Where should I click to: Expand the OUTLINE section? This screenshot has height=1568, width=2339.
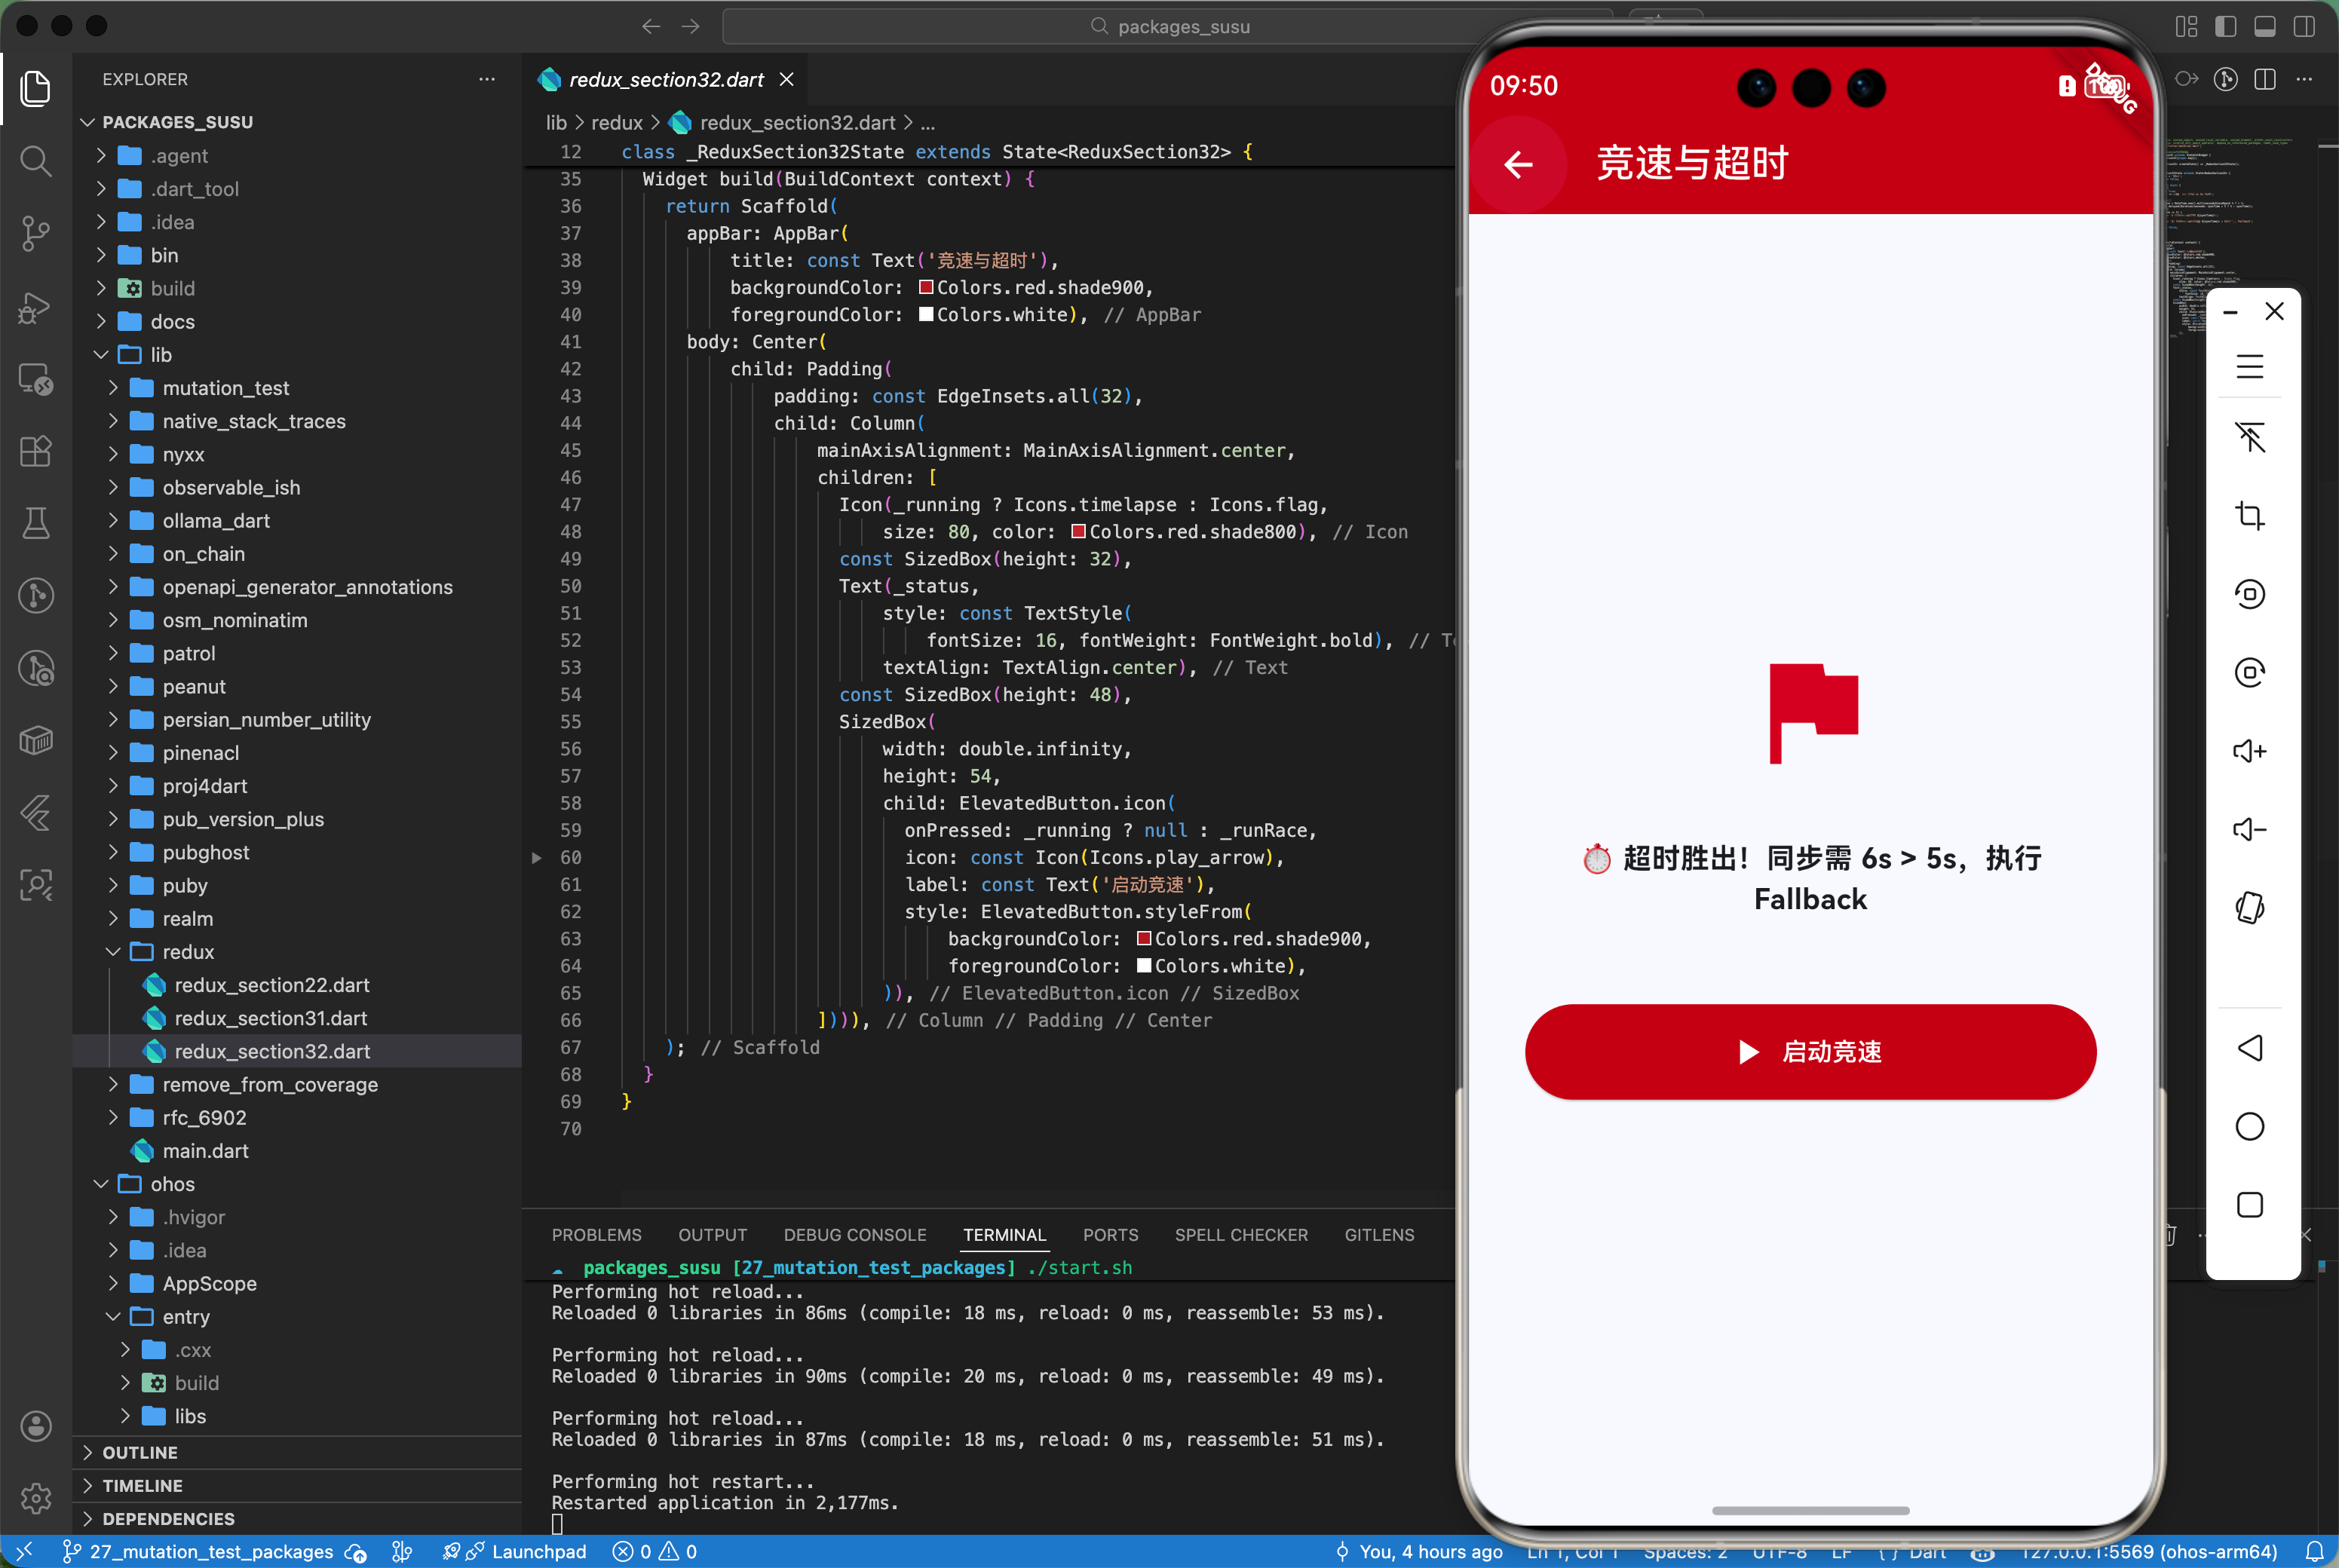tap(140, 1452)
